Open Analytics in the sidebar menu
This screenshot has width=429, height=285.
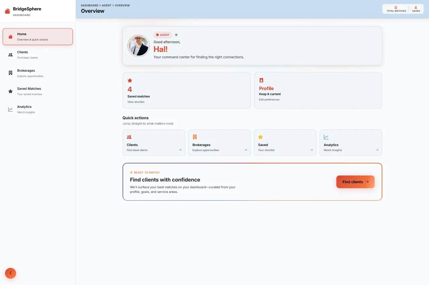click(x=38, y=109)
